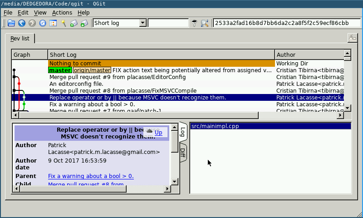Open the View menu
Viewport: 363px width, 218px height.
click(x=40, y=13)
